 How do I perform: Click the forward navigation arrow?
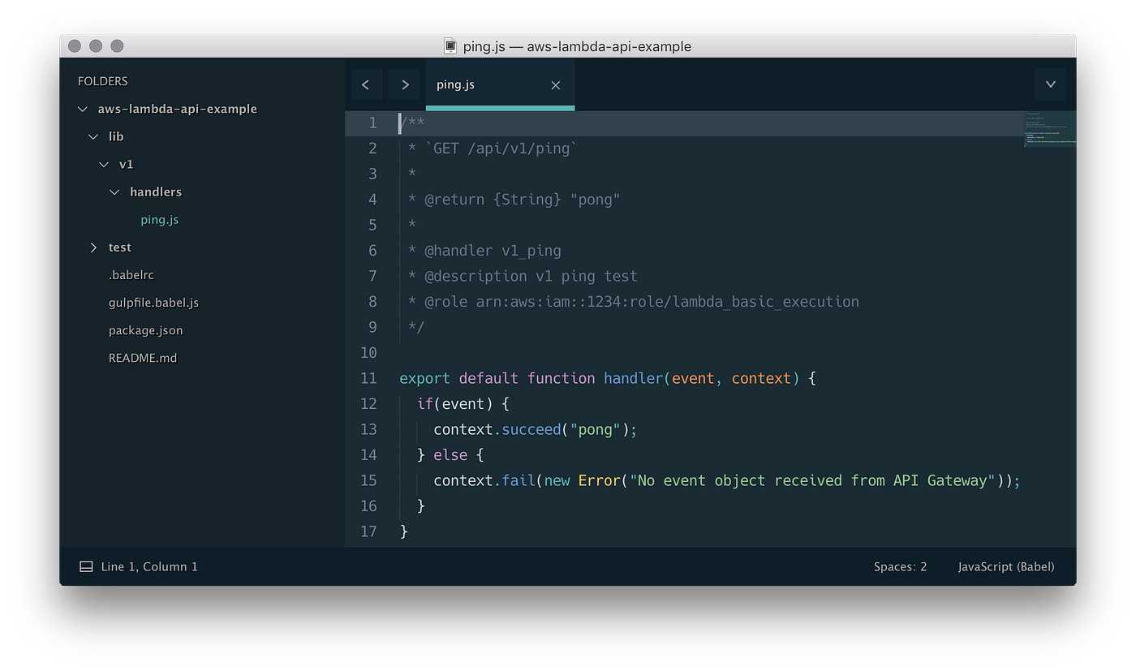pyautogui.click(x=404, y=84)
